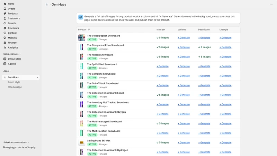Click the Discounts badge icon
The image size is (277, 156).
[5, 28]
